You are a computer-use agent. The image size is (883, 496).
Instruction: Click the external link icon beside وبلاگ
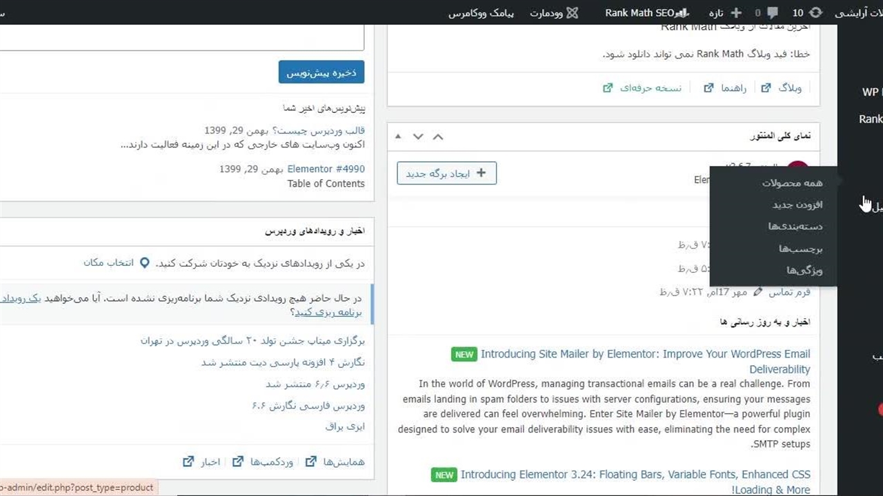click(x=766, y=88)
